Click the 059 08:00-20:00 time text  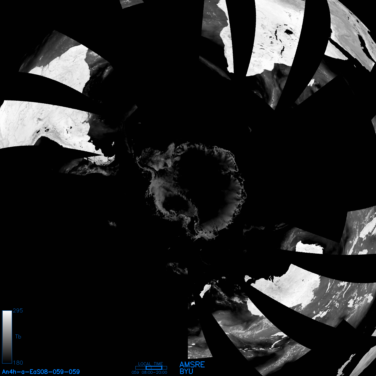click(150, 372)
